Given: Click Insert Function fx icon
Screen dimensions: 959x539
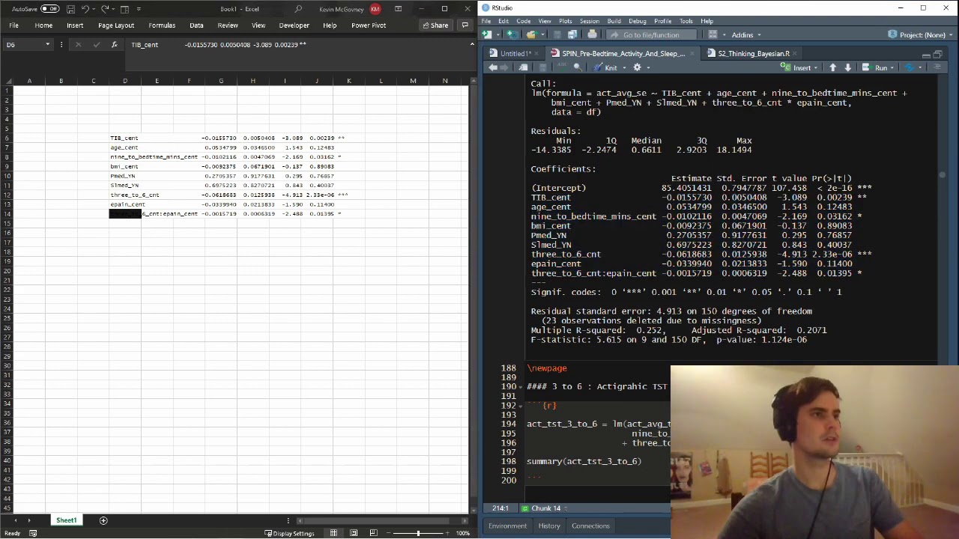Looking at the screenshot, I should pos(114,45).
